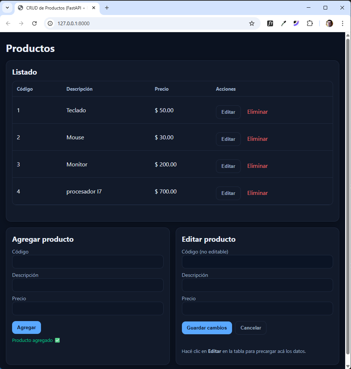The height and width of the screenshot is (369, 351).
Task: Click the Precio column header
Action: point(162,89)
